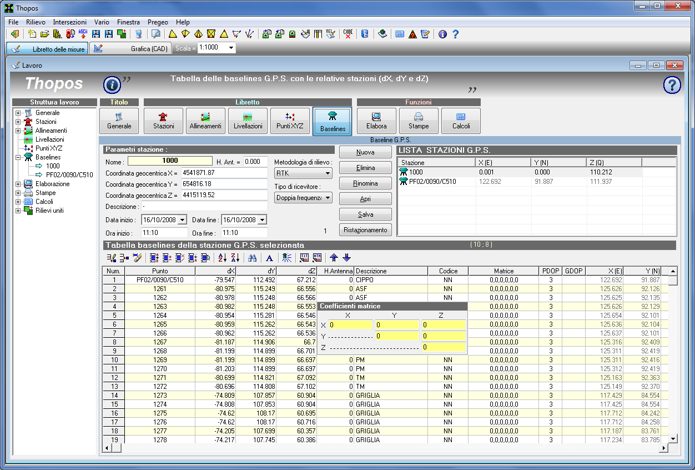Open Tipo di ricevitore dropdown

(328, 198)
